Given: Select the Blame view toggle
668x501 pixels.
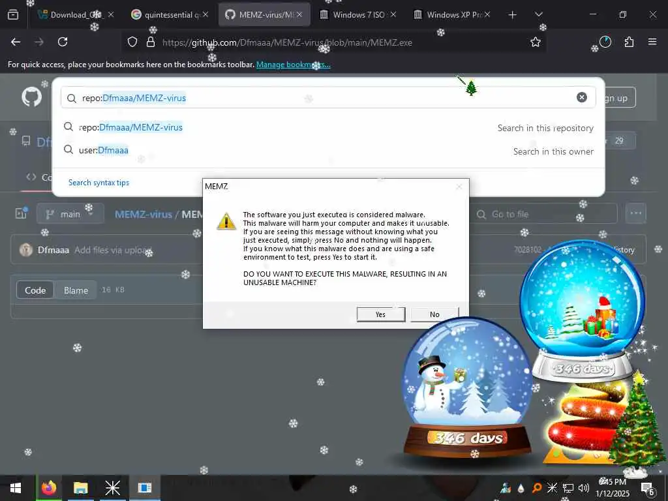Looking at the screenshot, I should (x=76, y=290).
